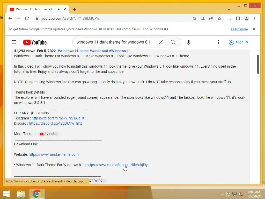Clear the YouTube search text
This screenshot has height=199, width=265.
coord(161,42)
